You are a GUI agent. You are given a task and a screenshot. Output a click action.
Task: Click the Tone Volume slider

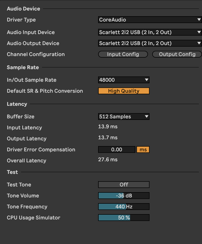tap(124, 196)
